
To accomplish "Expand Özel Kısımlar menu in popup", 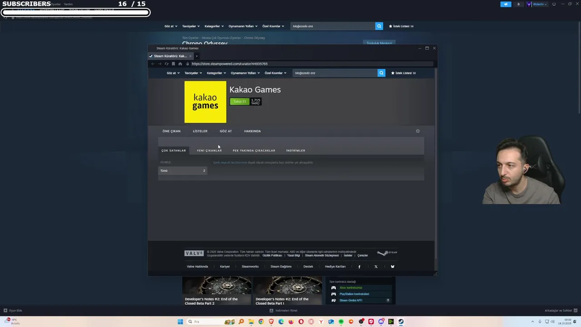I will point(275,73).
